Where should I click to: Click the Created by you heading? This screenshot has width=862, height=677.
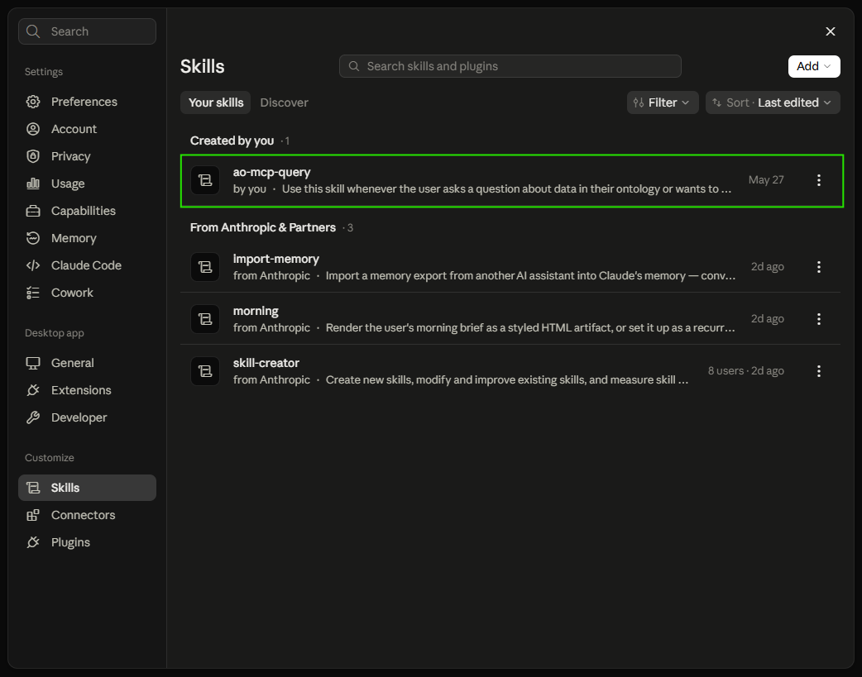tap(232, 141)
